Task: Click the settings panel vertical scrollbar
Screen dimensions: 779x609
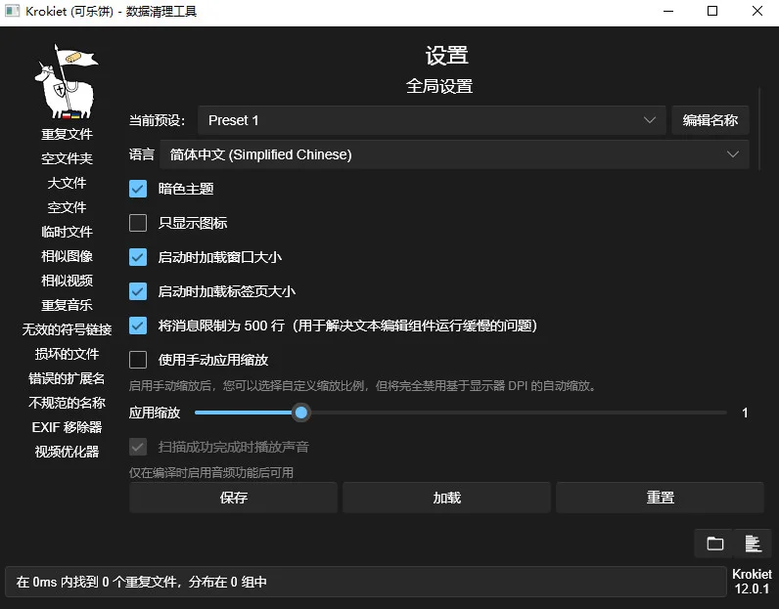Action: click(759, 129)
